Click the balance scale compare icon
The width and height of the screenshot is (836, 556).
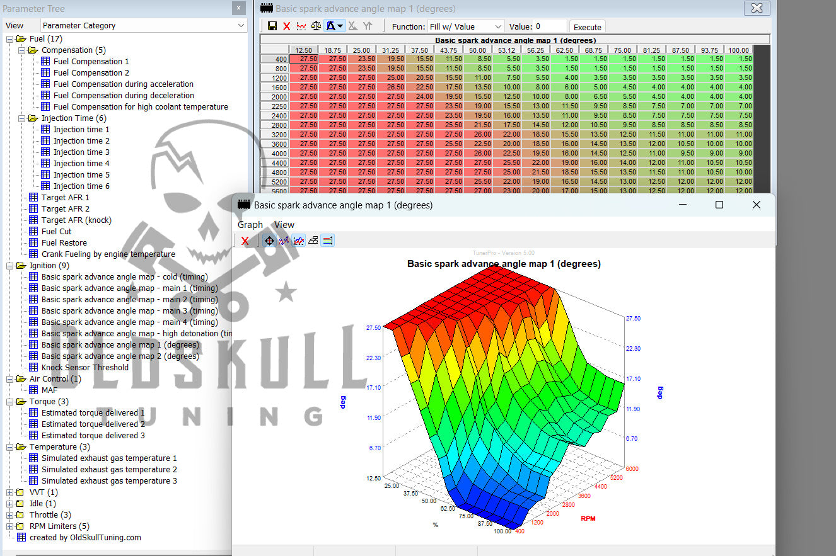pyautogui.click(x=316, y=26)
